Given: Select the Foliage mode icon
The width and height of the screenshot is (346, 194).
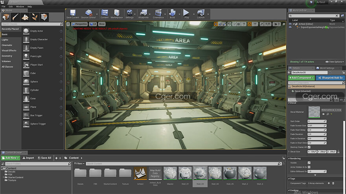Looking at the screenshot, I should 35,17.
